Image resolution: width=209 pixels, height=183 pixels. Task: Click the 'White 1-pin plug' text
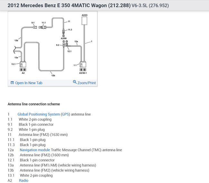(x=32, y=130)
